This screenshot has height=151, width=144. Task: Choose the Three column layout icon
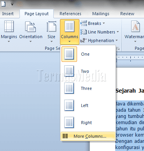(x=69, y=88)
